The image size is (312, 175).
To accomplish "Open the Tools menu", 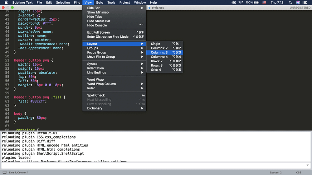I will pyautogui.click(x=111, y=2).
